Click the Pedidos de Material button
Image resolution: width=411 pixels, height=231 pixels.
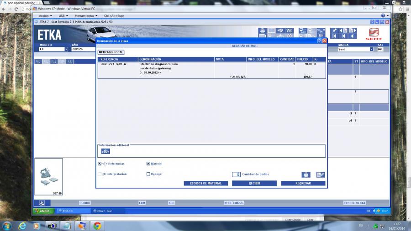point(205,183)
